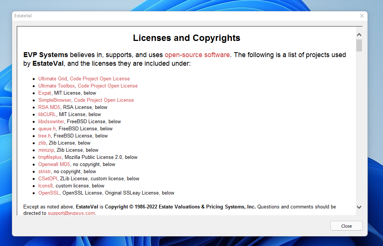
Task: Open the Ultimate Grid link
Action: pyautogui.click(x=53, y=79)
